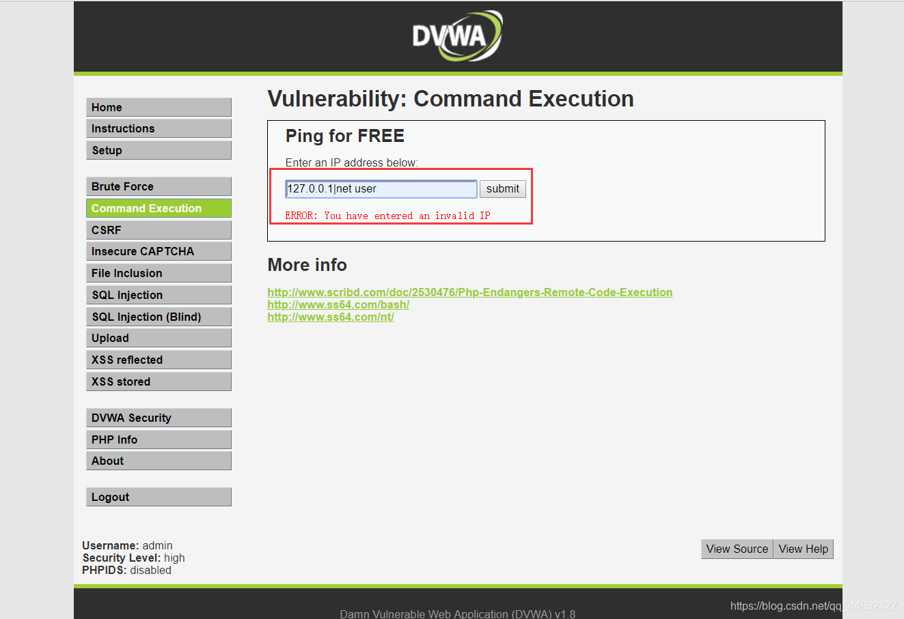This screenshot has width=904, height=619.
Task: Open the SQL Injection module
Action: pos(159,295)
